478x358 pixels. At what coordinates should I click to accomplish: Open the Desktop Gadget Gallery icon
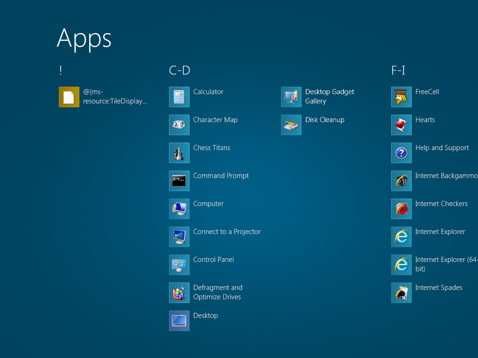point(291,97)
